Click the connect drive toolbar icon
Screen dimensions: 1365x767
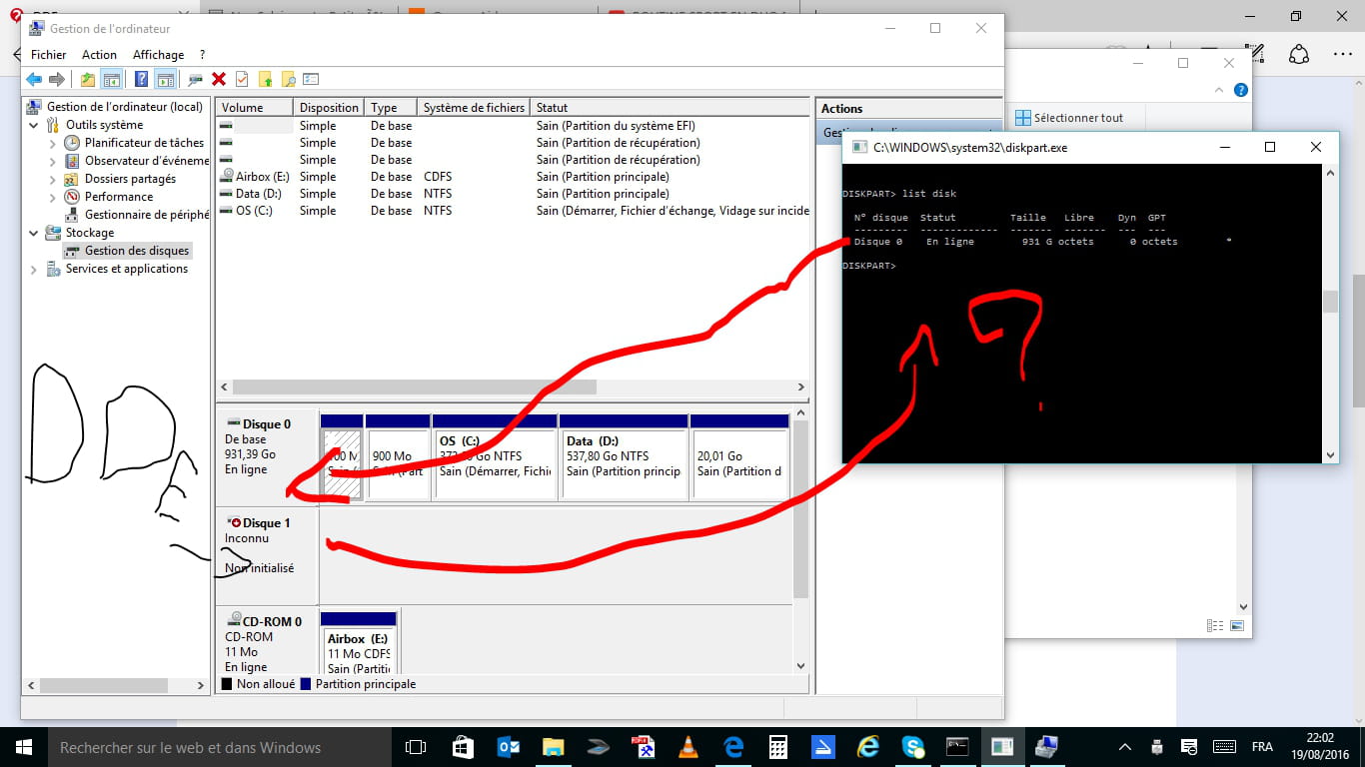195,80
